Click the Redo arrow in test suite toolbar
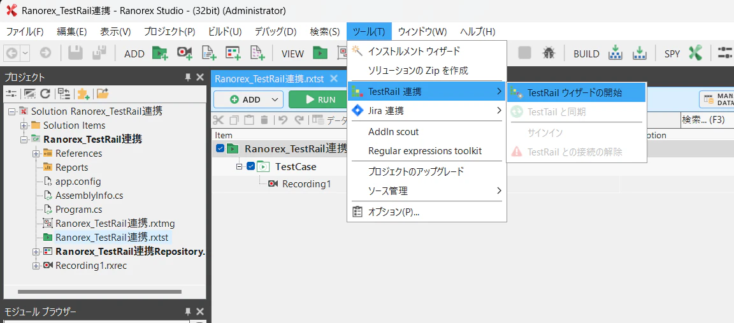734x323 pixels. [x=299, y=120]
